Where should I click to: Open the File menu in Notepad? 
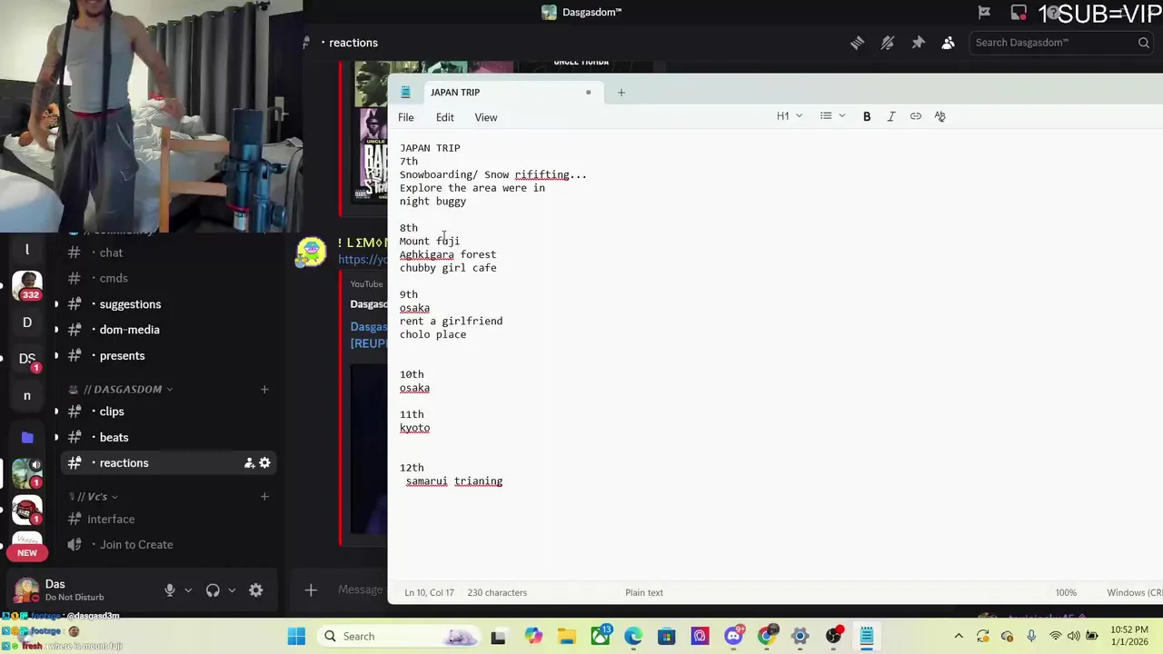coord(406,117)
